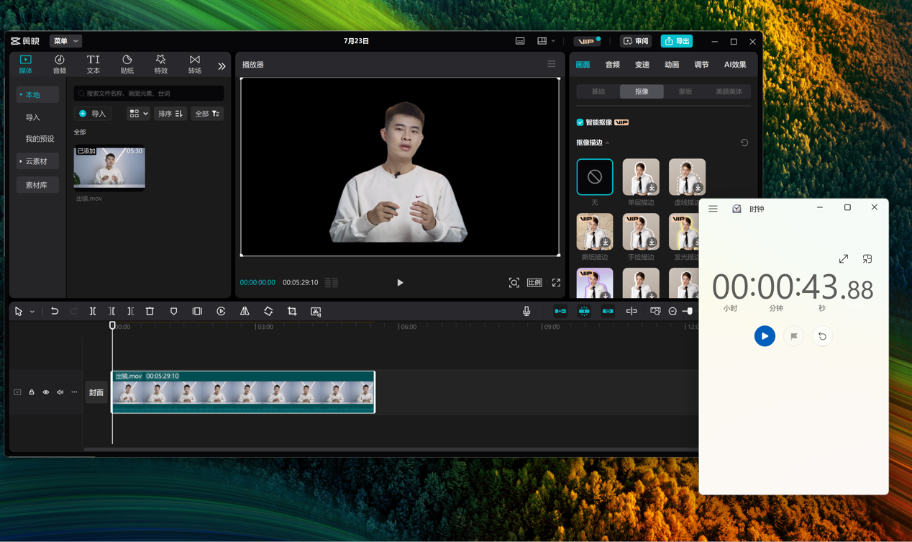Click the undo arrow in timeline toolbar

point(55,312)
